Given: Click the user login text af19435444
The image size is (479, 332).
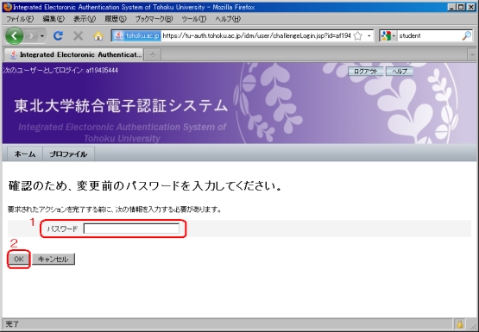Looking at the screenshot, I should tap(102, 71).
